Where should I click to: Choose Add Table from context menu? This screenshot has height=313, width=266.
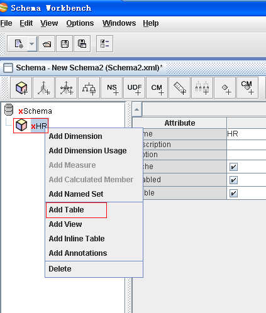click(x=94, y=210)
